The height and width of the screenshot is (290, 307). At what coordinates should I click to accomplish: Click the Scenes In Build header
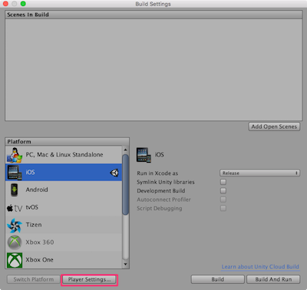153,15
